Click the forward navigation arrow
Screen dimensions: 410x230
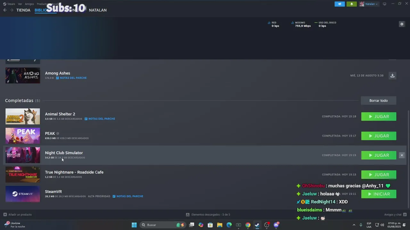coord(12,10)
